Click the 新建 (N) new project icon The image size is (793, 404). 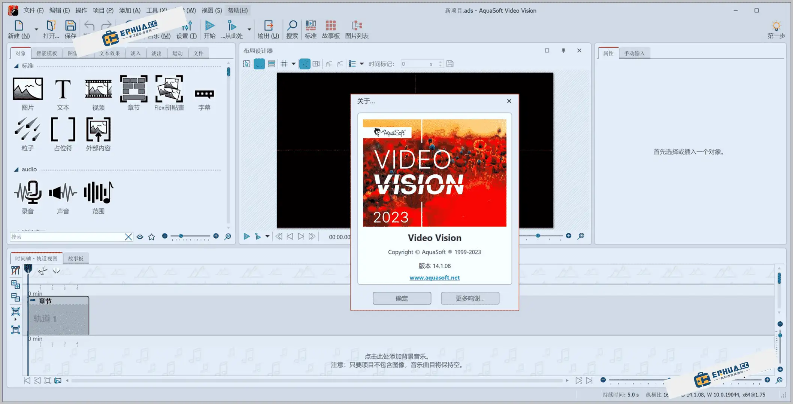click(x=19, y=25)
